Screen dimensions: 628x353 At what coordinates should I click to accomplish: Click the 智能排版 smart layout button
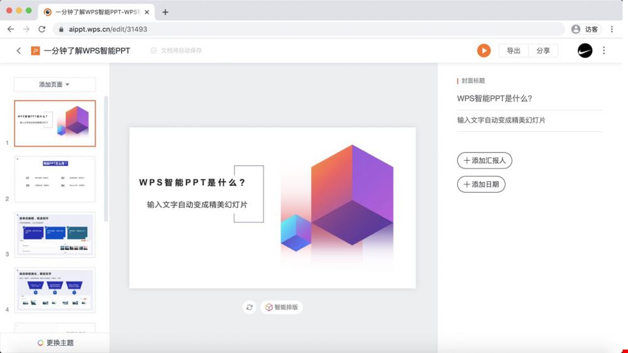281,307
